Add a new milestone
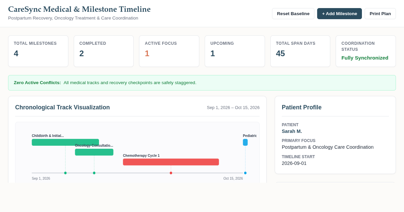 (339, 13)
